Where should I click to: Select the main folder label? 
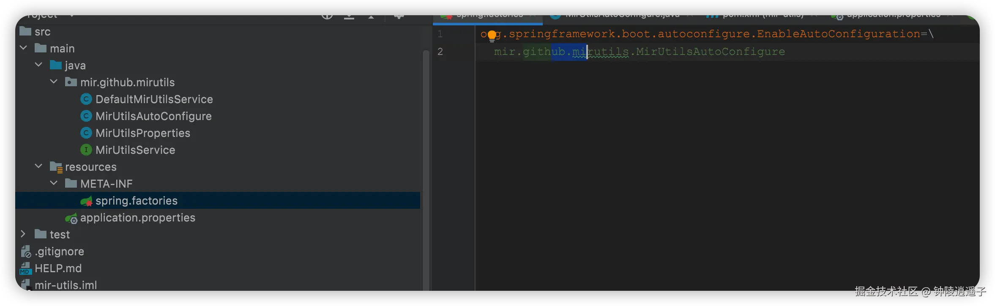62,49
